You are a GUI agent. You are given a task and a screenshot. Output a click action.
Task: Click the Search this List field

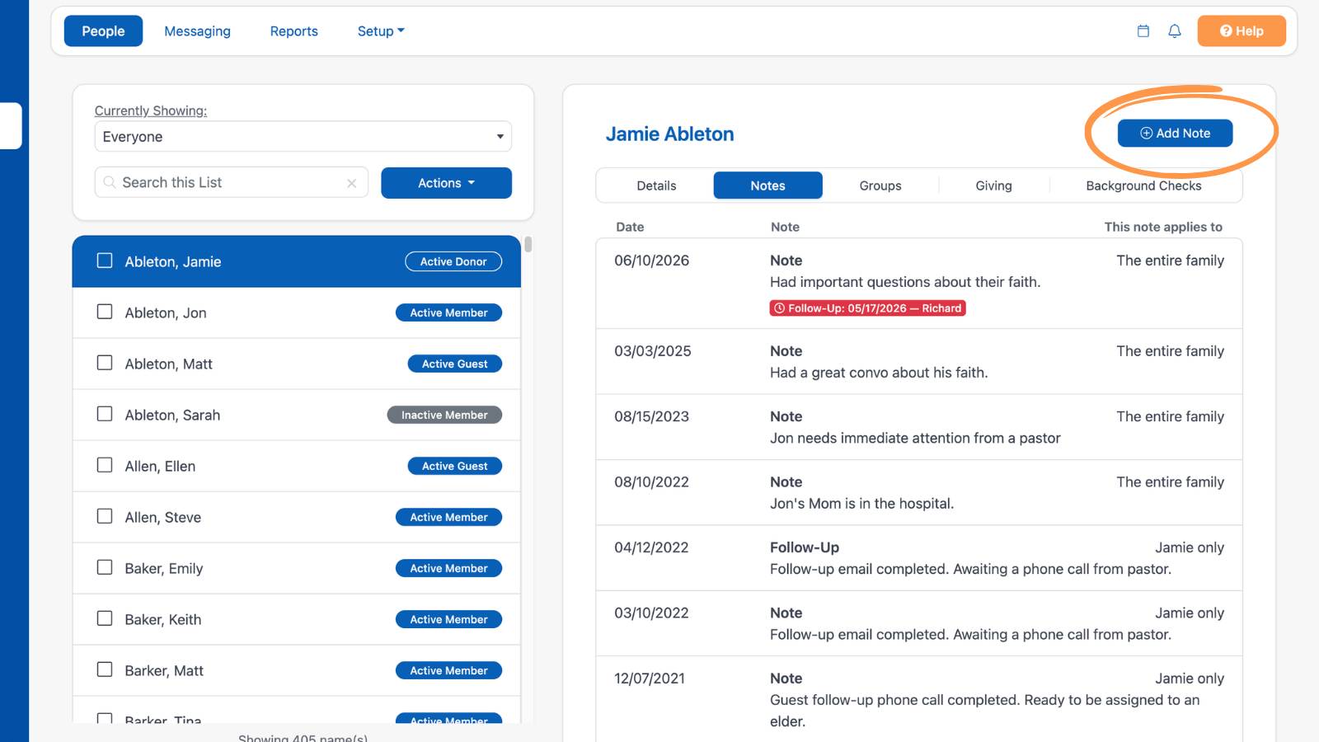coord(232,183)
